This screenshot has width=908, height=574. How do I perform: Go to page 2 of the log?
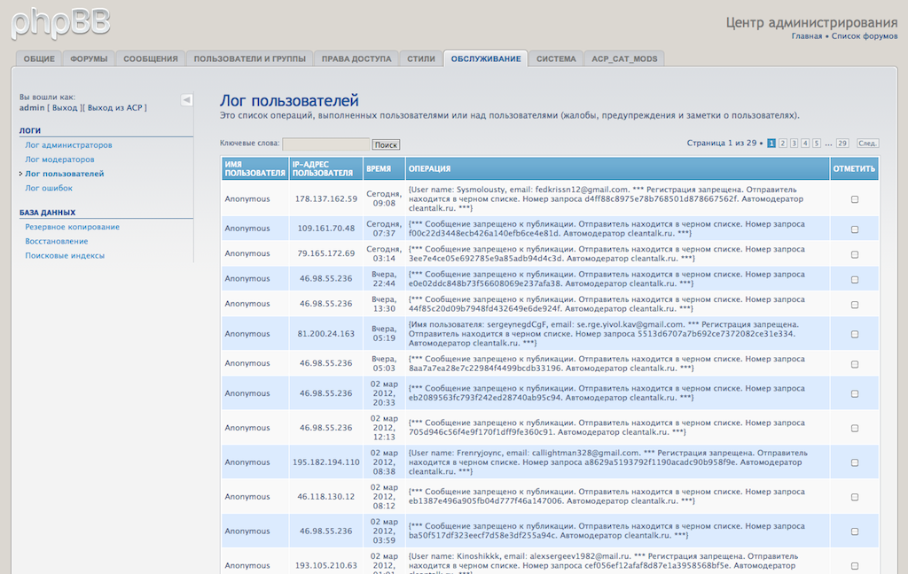[x=783, y=143]
